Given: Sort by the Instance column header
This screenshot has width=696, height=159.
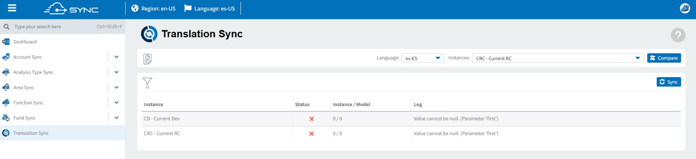Looking at the screenshot, I should (x=154, y=104).
